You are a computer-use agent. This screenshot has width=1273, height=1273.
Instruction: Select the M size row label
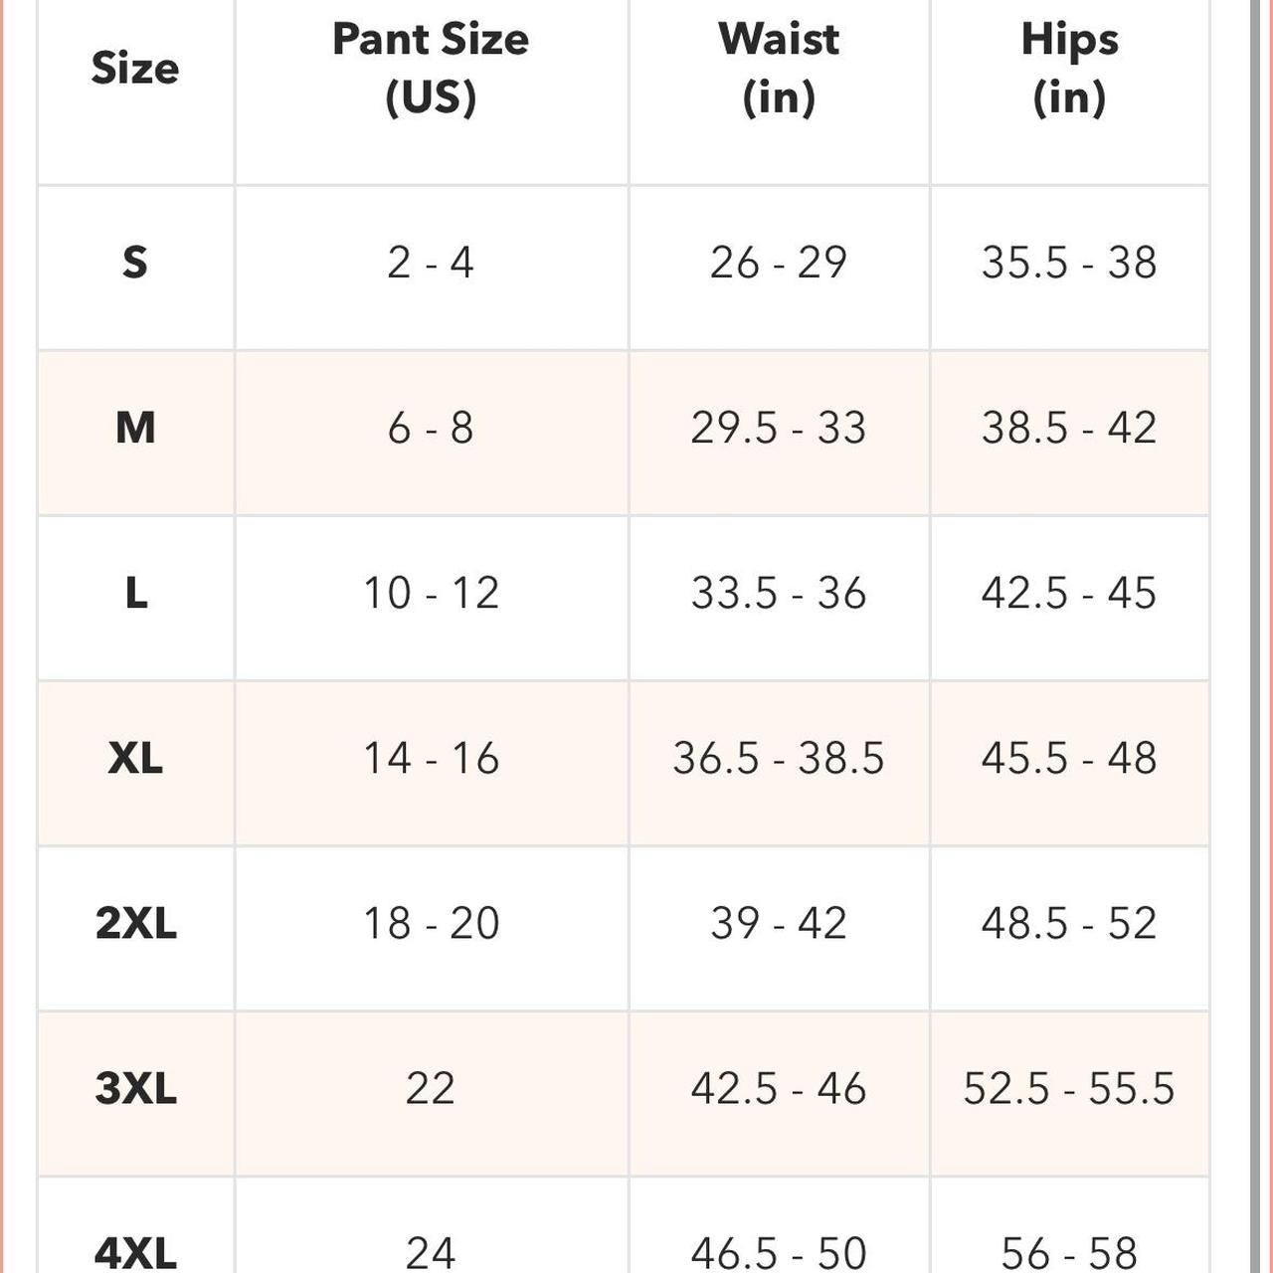point(135,428)
